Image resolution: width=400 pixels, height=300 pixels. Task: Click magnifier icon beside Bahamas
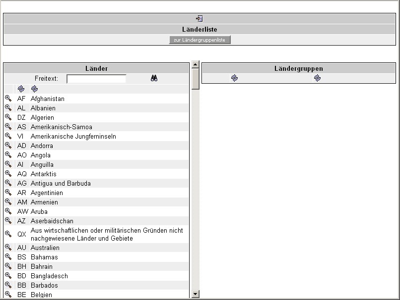click(8, 257)
